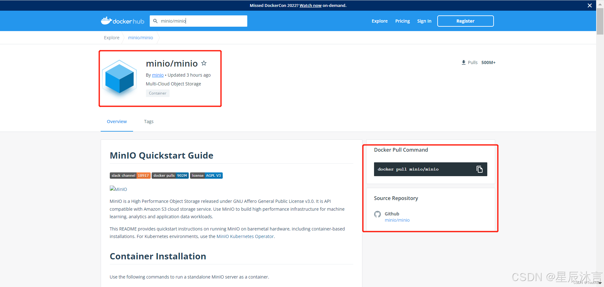604x287 pixels.
Task: Click the search magnifier icon
Action: tap(155, 21)
